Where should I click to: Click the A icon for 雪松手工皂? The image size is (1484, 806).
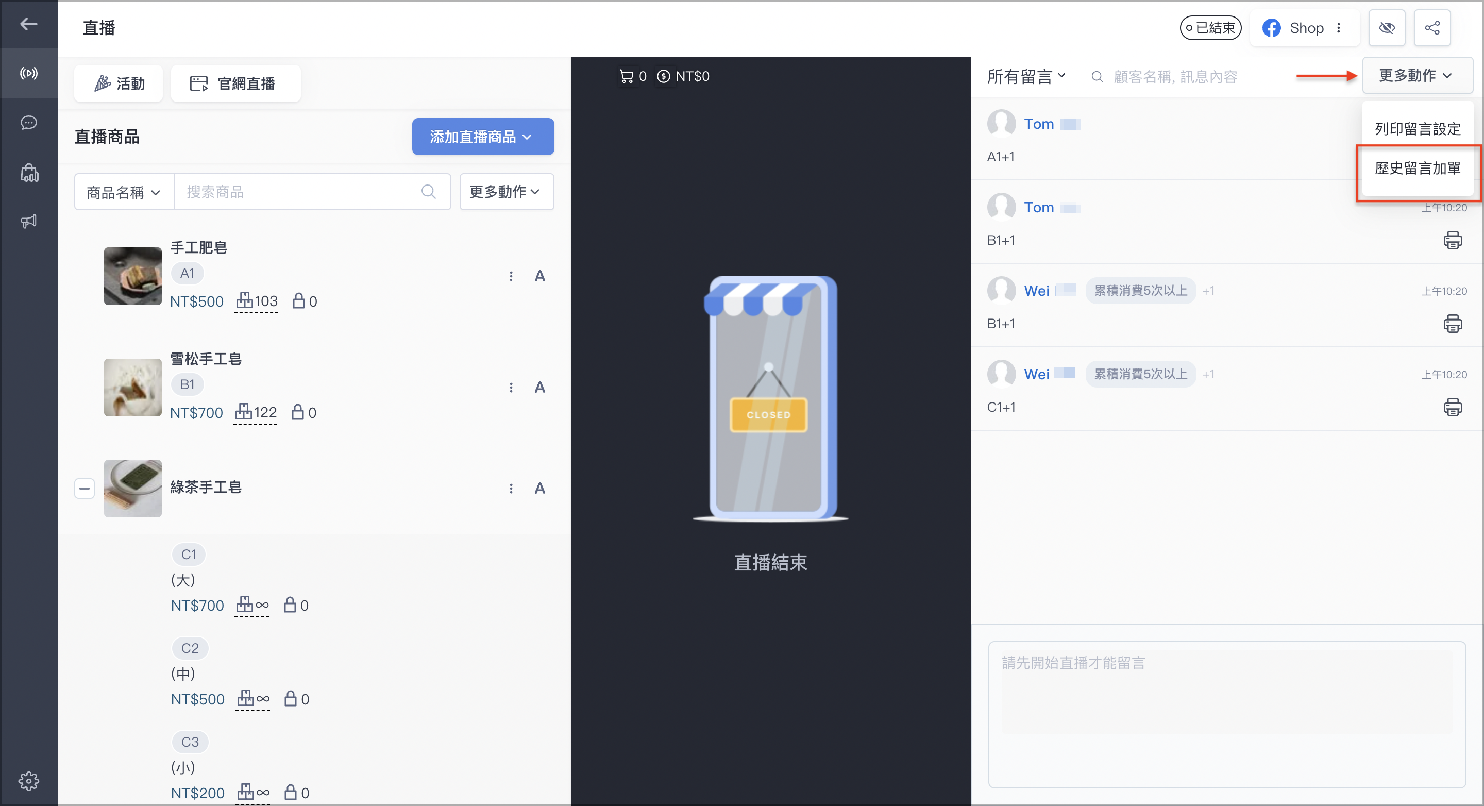pos(539,387)
